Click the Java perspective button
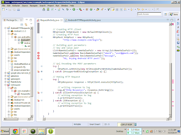The width and height of the screenshot is (181, 135). coord(174,14)
